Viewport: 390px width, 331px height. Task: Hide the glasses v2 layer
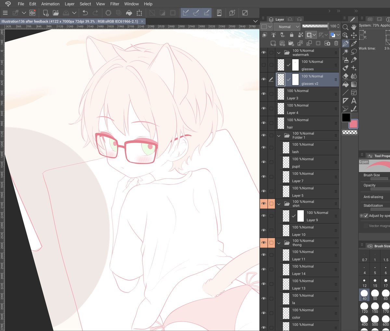point(264,79)
